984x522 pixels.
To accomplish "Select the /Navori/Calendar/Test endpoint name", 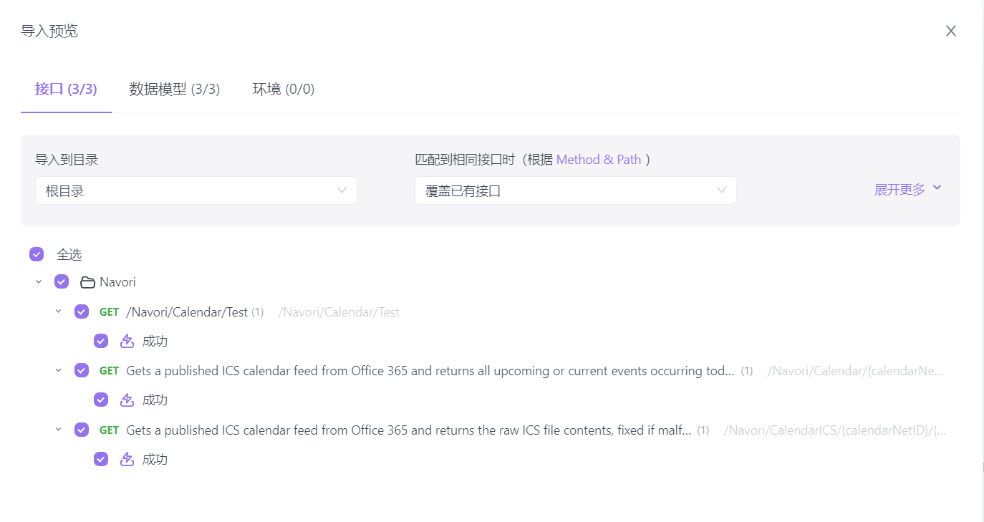I will (187, 312).
